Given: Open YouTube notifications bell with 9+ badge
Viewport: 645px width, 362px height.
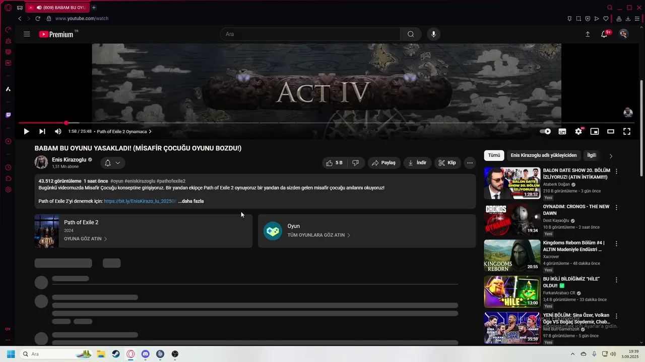Looking at the screenshot, I should (x=604, y=34).
